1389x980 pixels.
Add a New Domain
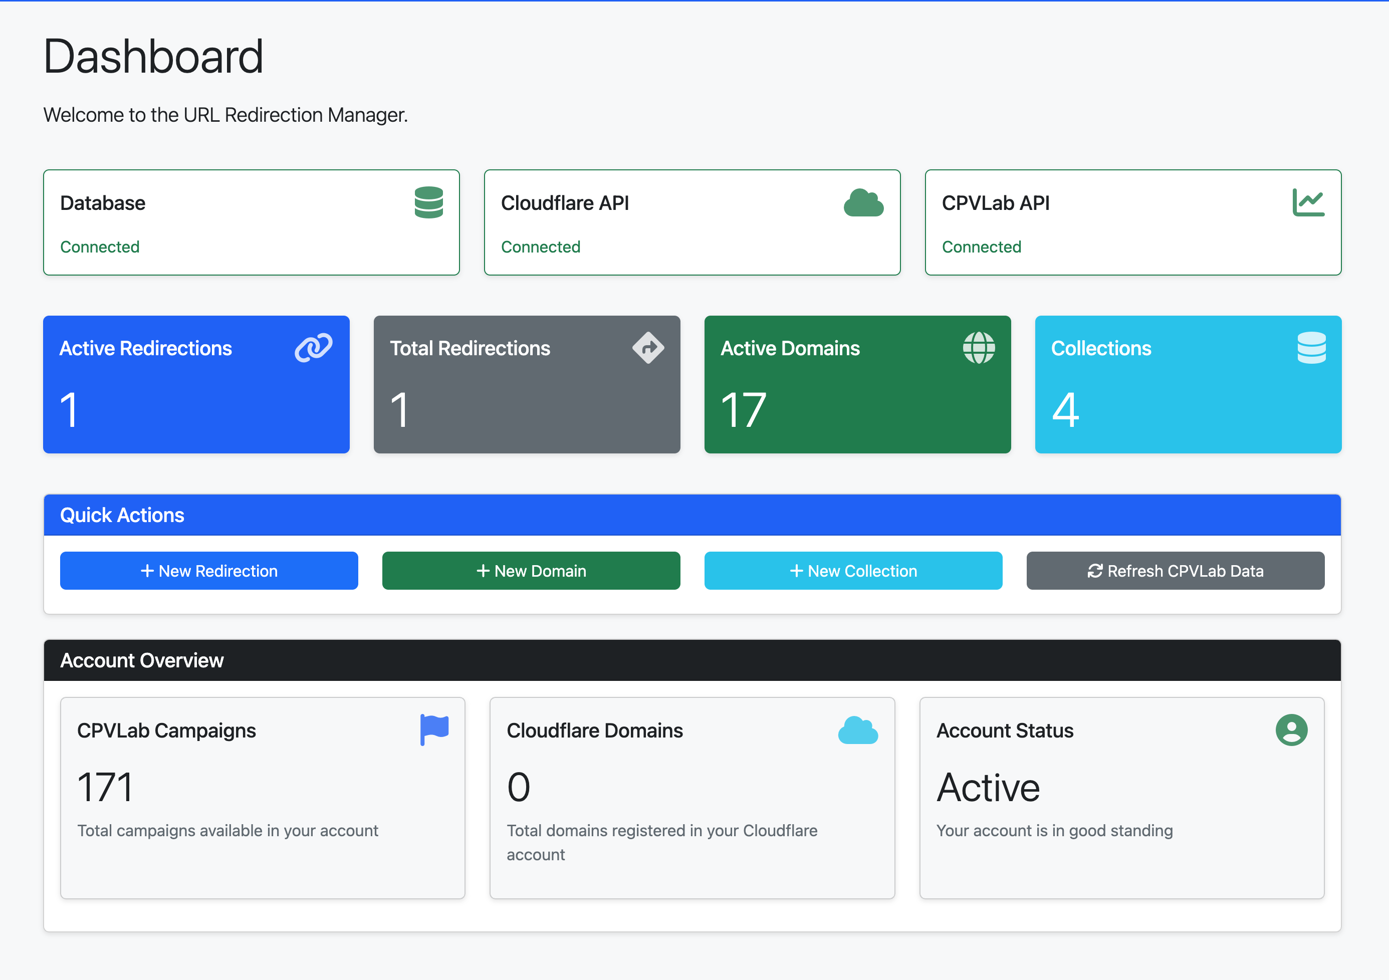[531, 571]
